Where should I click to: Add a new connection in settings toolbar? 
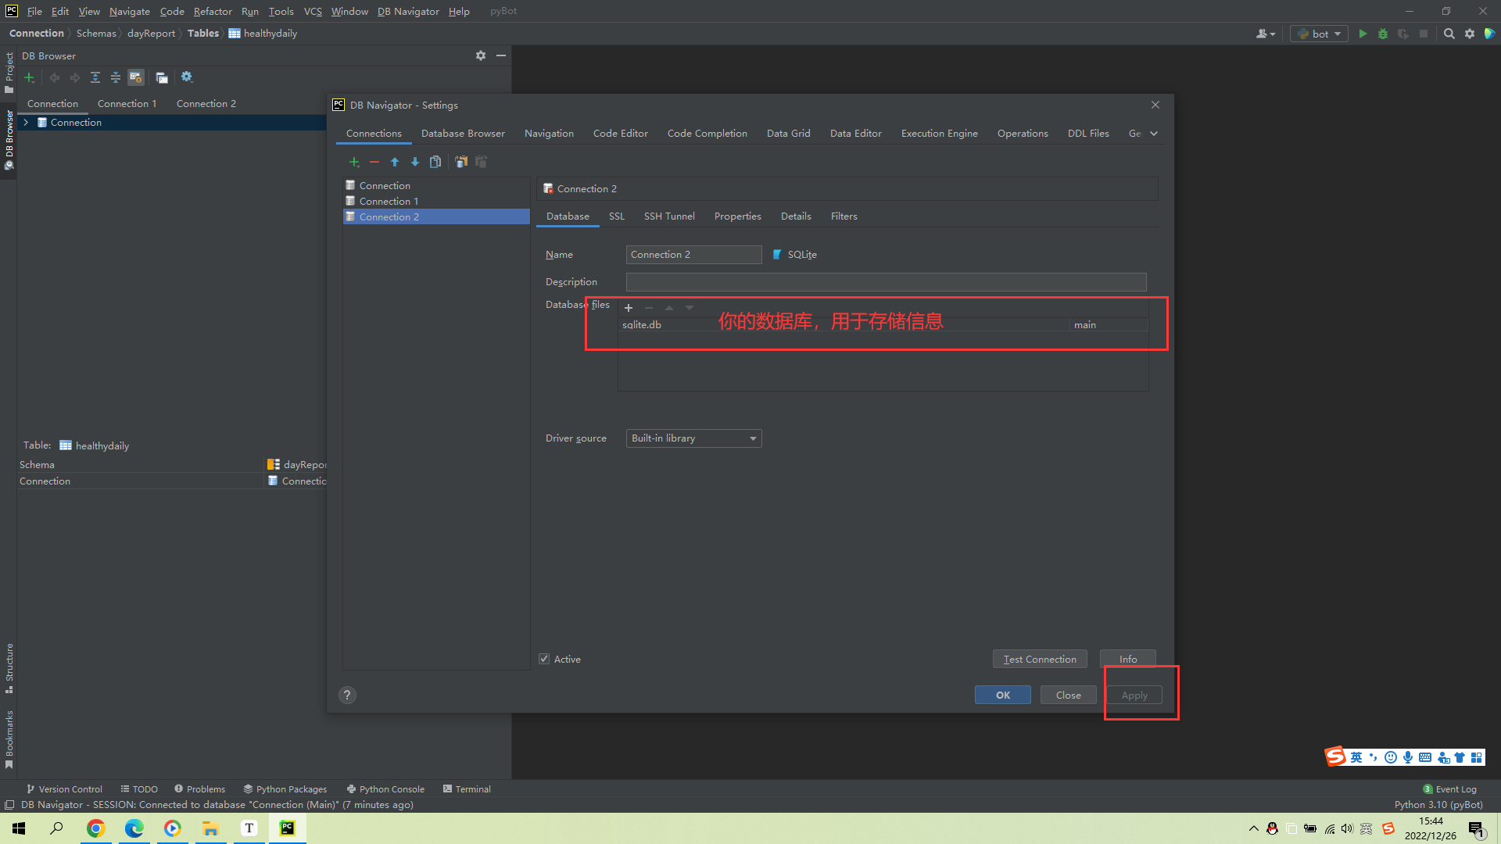coord(354,162)
